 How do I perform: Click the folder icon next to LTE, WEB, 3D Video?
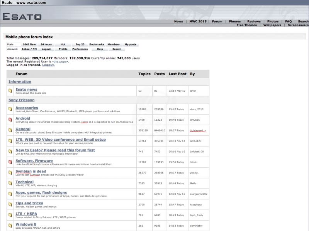10,141
